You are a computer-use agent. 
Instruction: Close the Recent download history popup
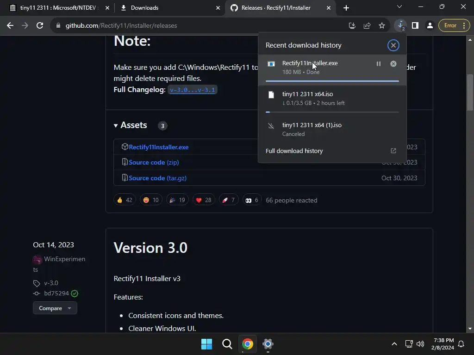(x=393, y=45)
